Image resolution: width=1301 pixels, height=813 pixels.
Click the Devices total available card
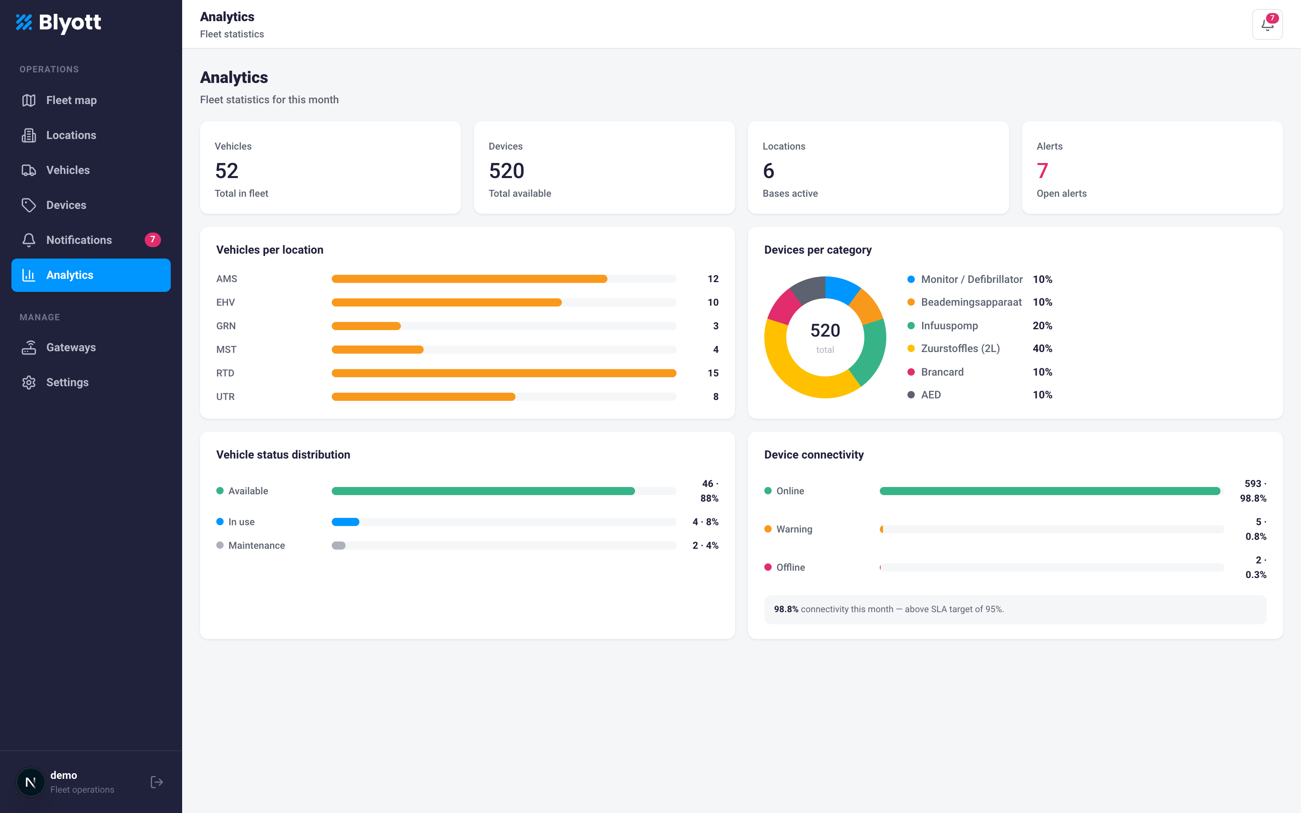604,167
